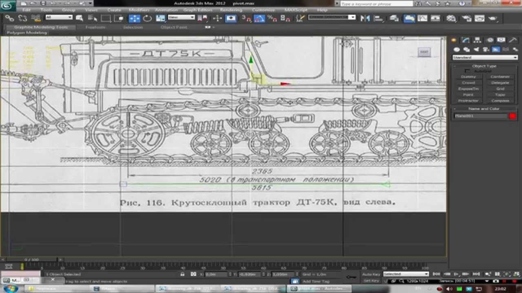This screenshot has width=522, height=293.
Task: Toggle Graphite Modeling Tools ribbon icon
Action: coord(409,18)
